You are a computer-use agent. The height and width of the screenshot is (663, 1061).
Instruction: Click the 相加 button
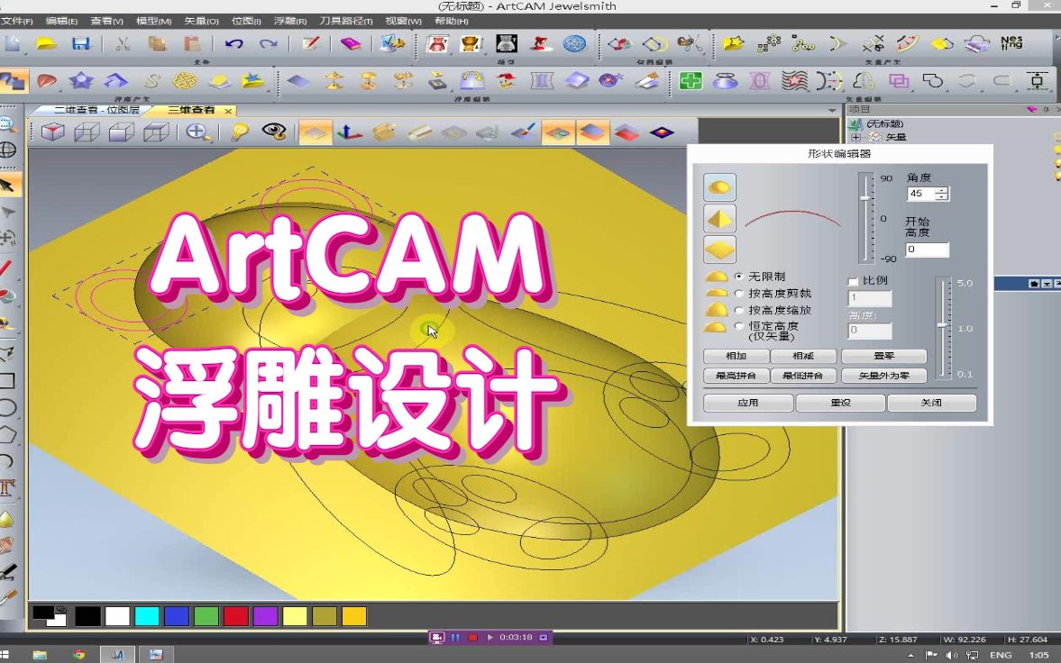[736, 356]
